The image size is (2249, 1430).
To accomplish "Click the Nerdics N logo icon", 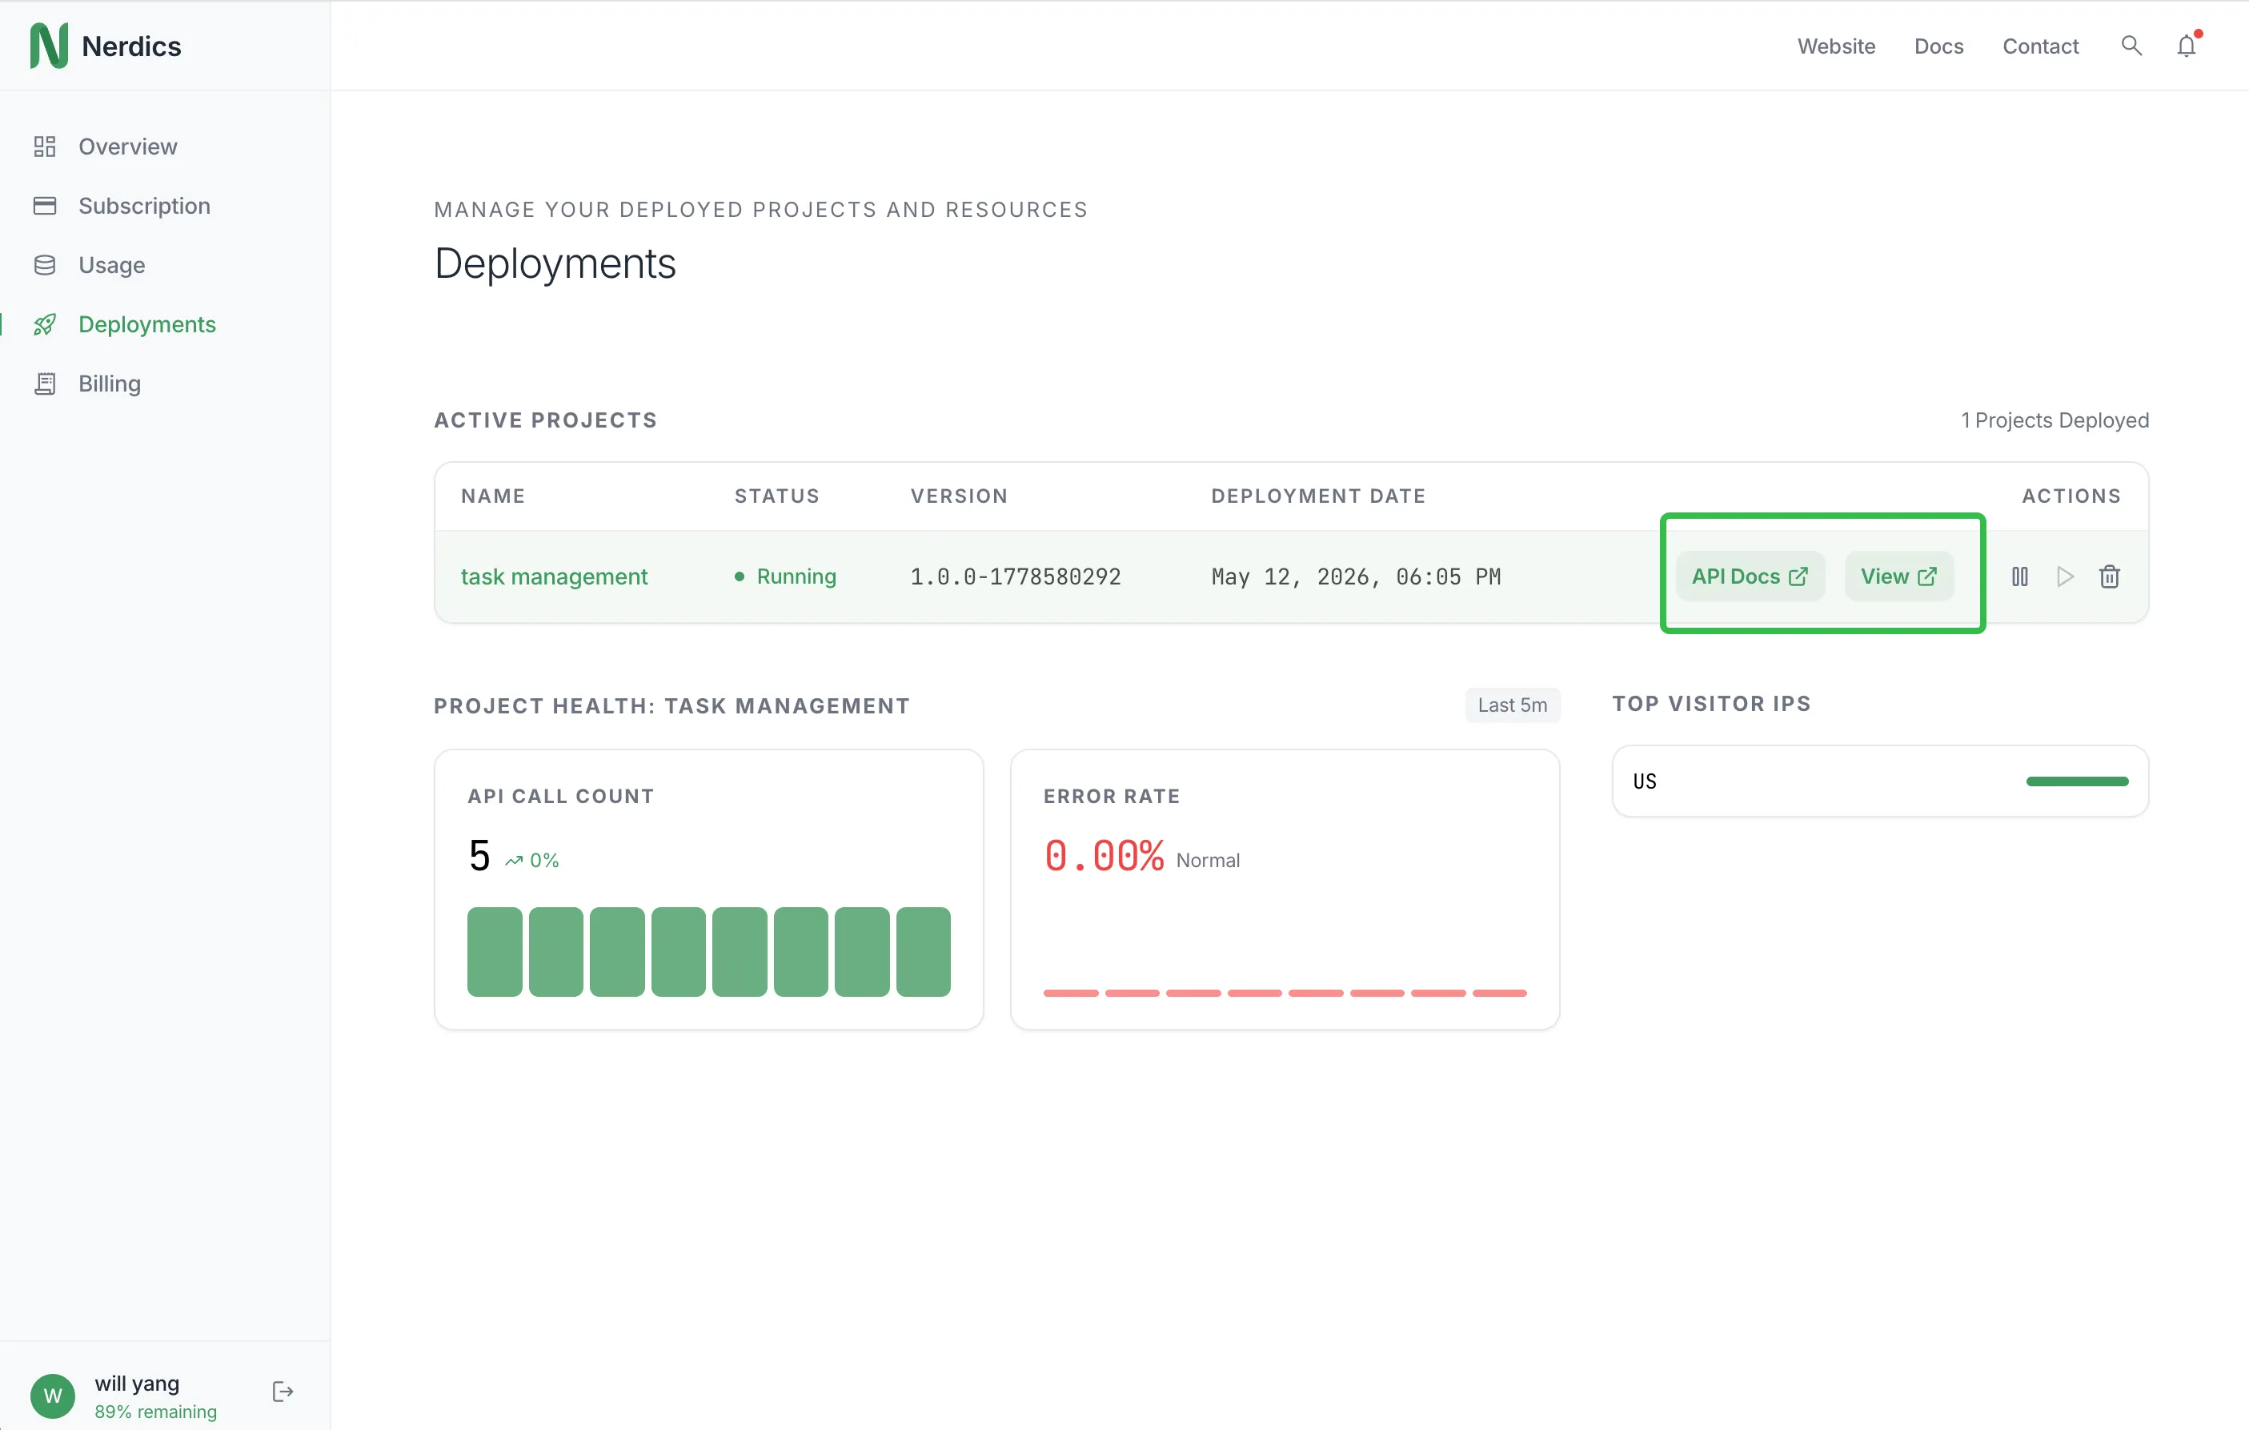I will (49, 46).
